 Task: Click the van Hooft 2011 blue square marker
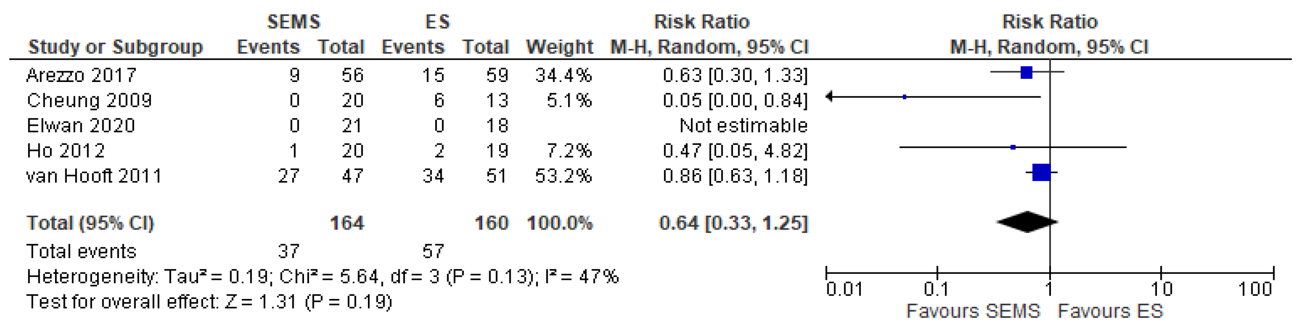point(1041,172)
